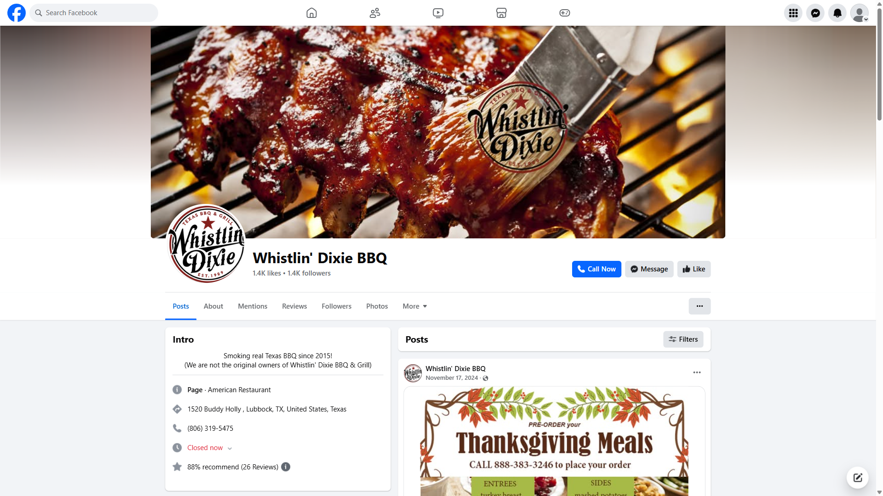Image resolution: width=883 pixels, height=496 pixels.
Task: Open post options three-dot menu
Action: (x=697, y=372)
